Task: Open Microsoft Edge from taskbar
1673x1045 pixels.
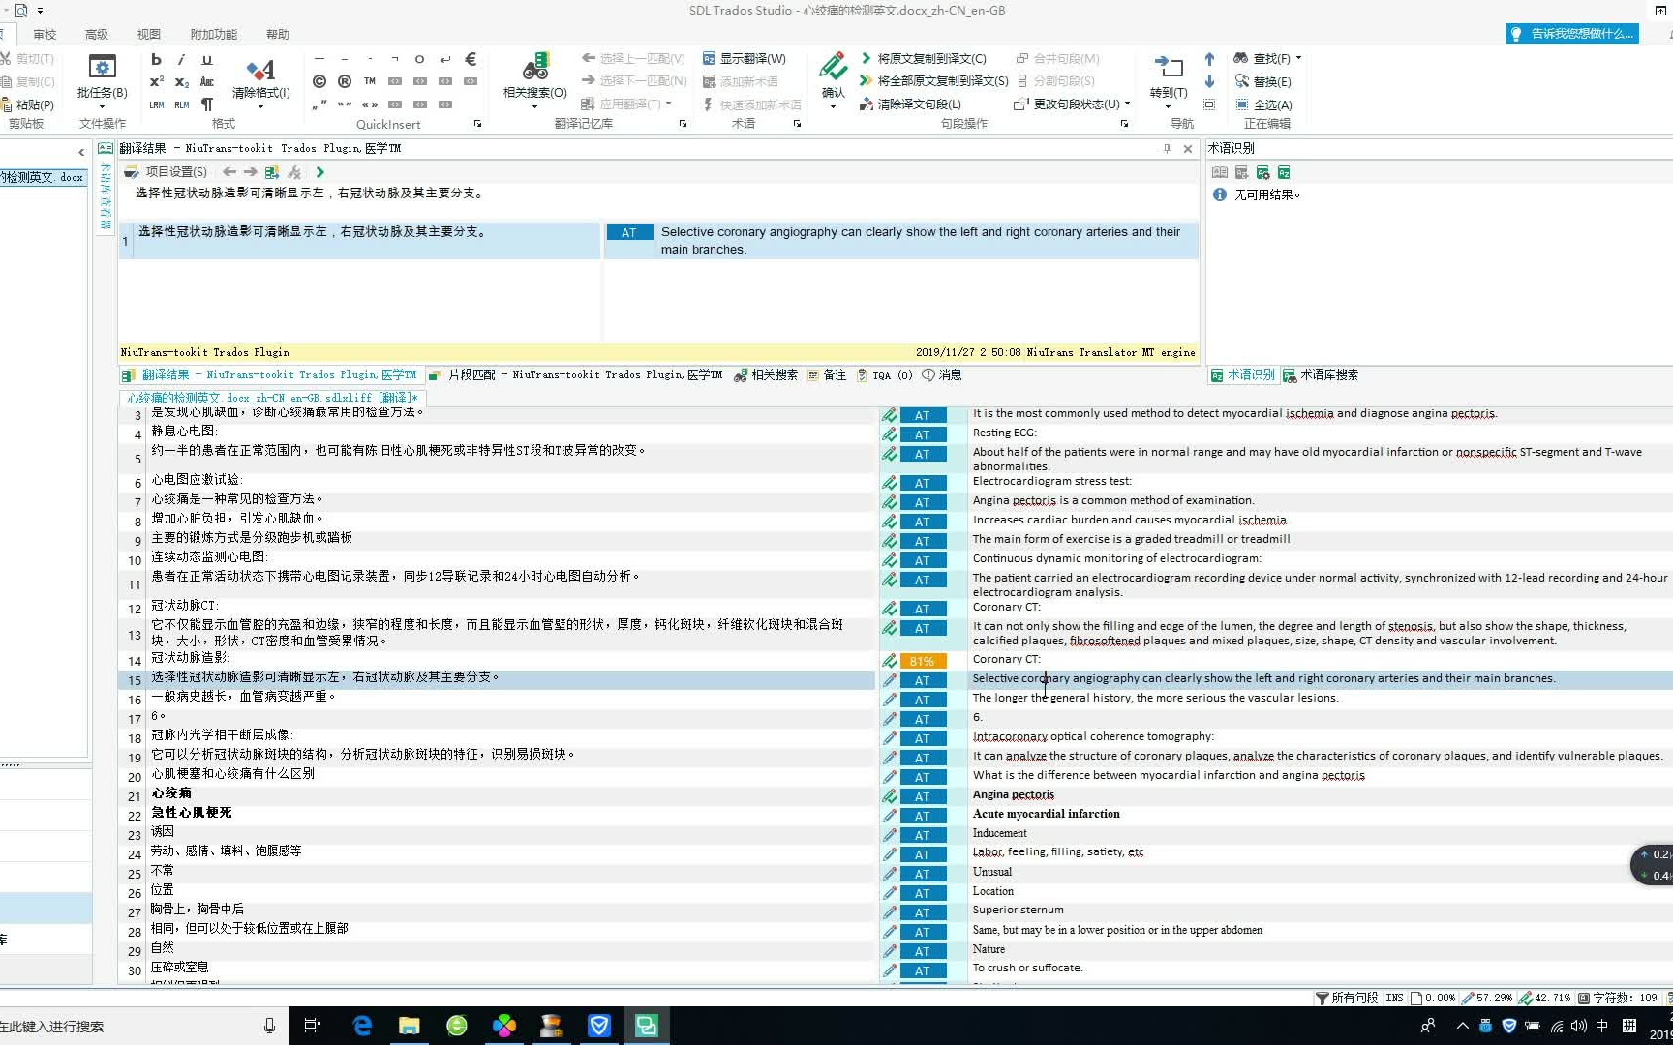Action: pos(362,1026)
